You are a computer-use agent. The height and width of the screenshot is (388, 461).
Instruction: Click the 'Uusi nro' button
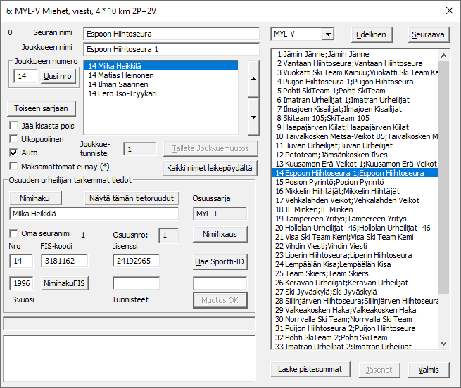58,75
